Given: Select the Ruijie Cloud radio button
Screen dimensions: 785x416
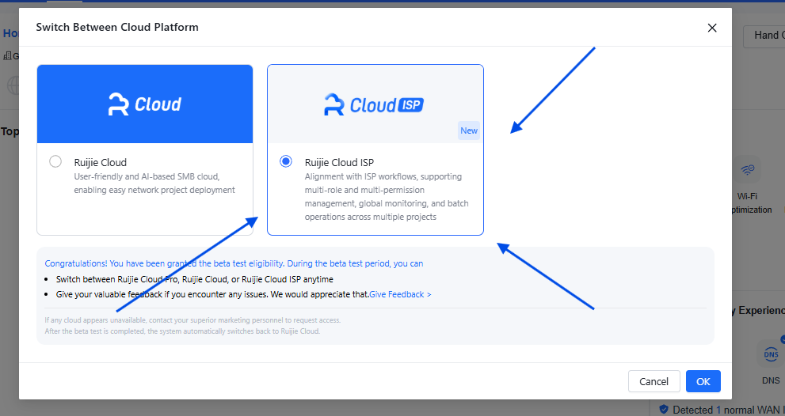Looking at the screenshot, I should 55,161.
